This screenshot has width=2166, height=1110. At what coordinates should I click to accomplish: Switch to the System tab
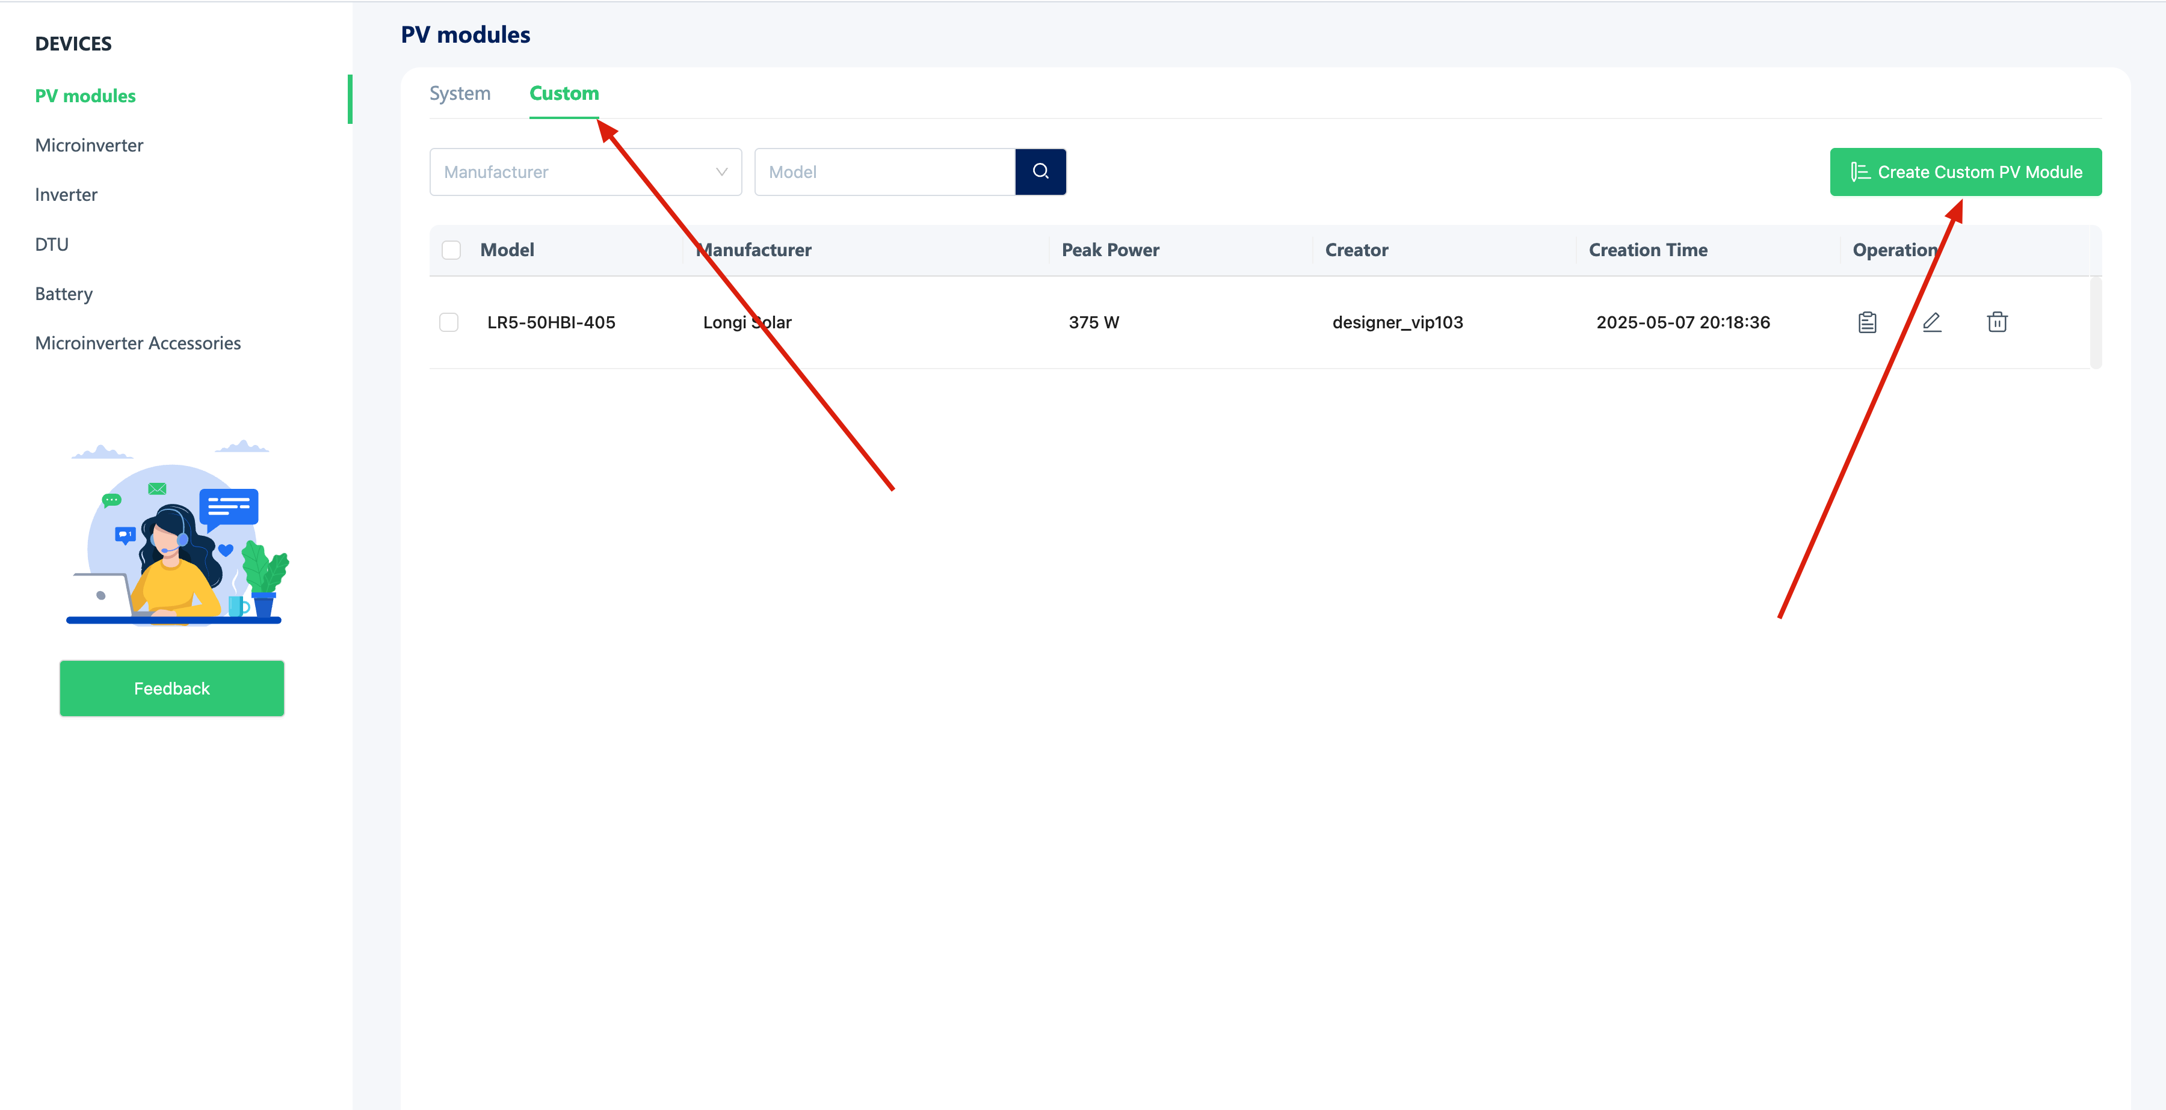459,93
